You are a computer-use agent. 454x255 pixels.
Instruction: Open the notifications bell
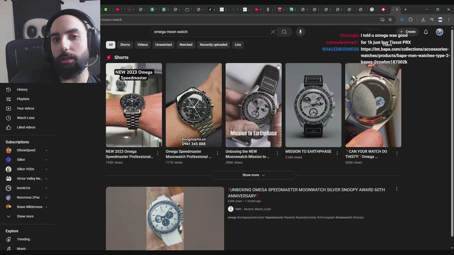point(426,32)
